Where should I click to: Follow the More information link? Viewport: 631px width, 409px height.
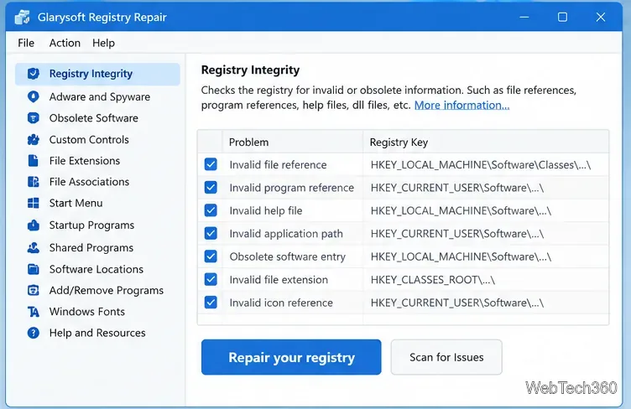click(462, 106)
